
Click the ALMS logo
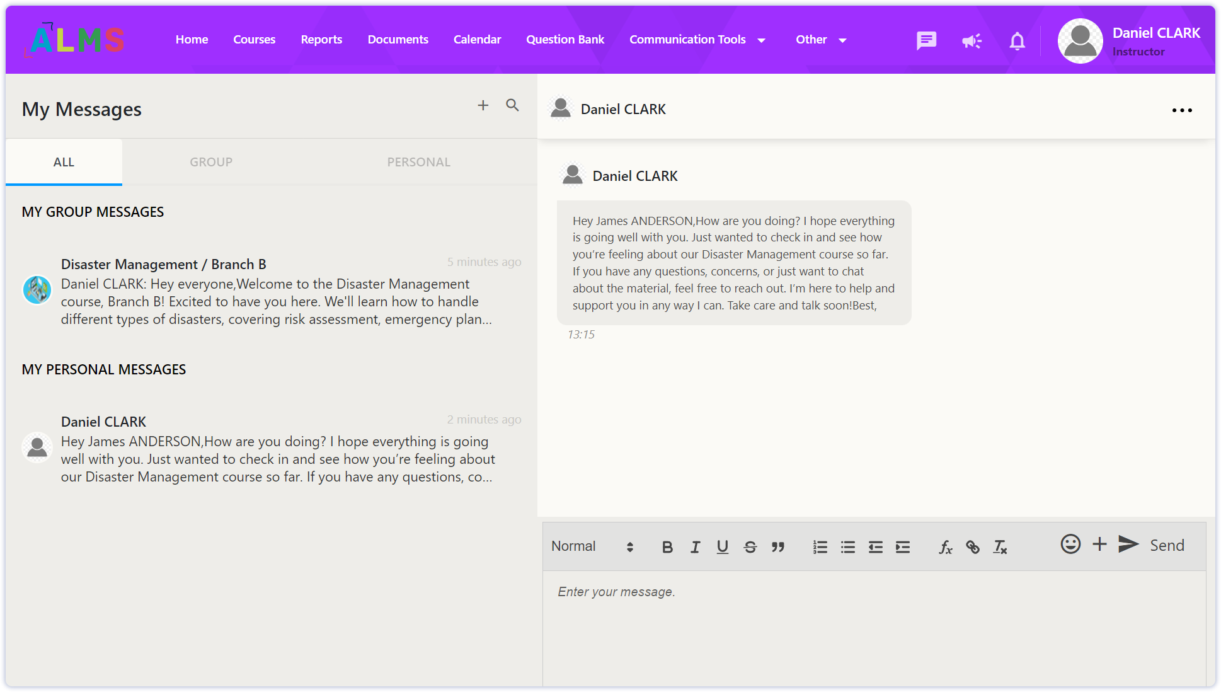74,40
